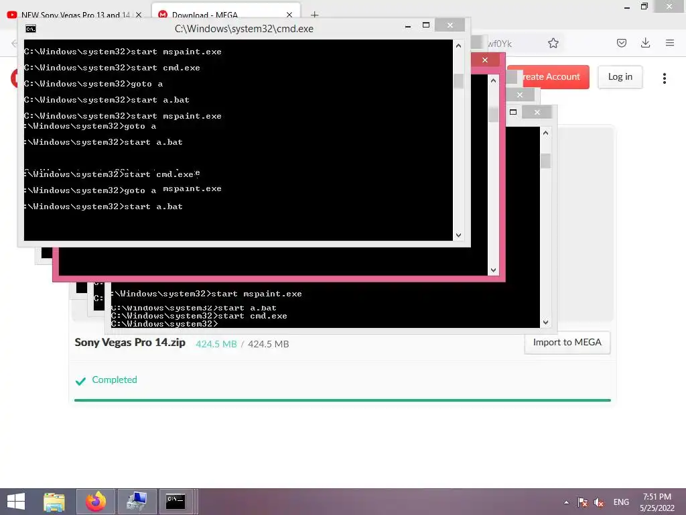This screenshot has height=515, width=686.
Task: Minimize the Firefox browser window
Action: click(627, 7)
